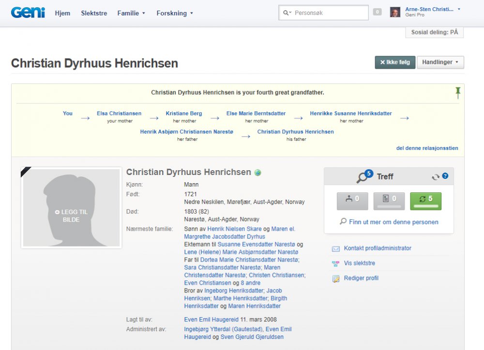This screenshot has height=350, width=484.
Task: Click the Geni logo
Action: click(28, 13)
